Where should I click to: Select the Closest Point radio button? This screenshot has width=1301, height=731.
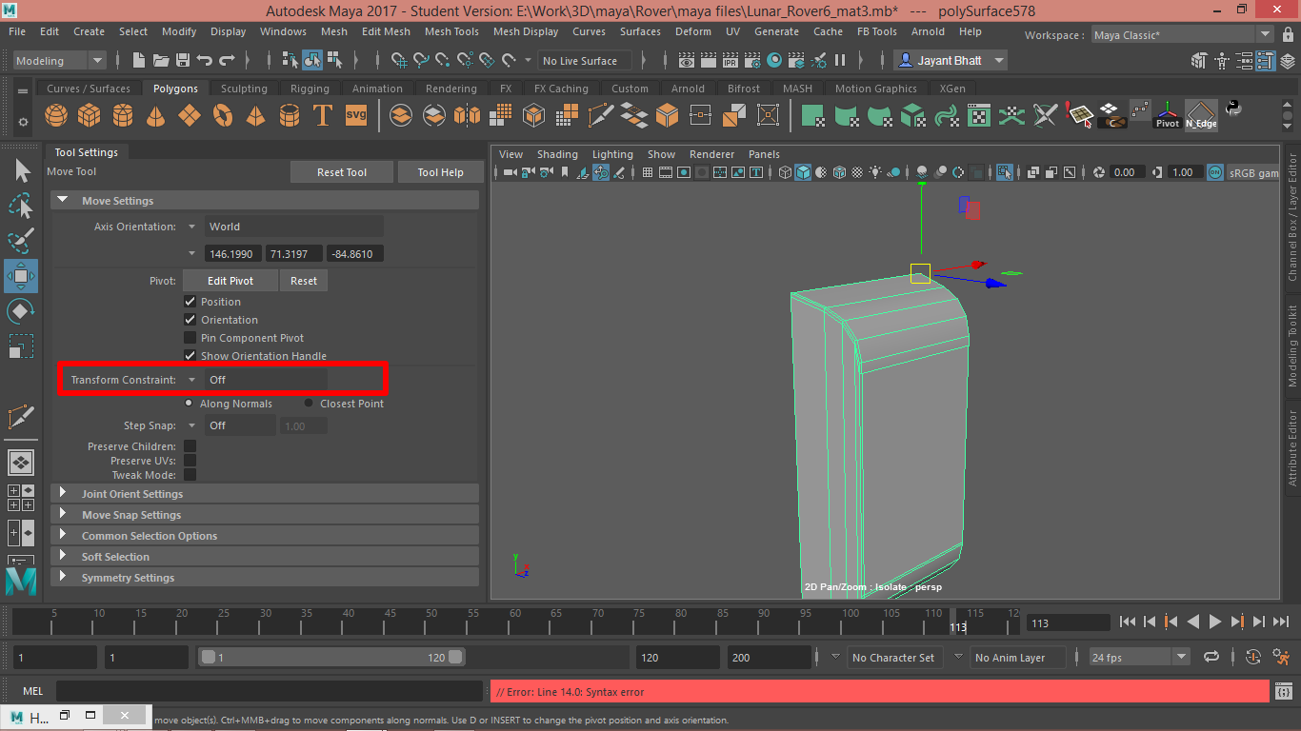coord(309,404)
